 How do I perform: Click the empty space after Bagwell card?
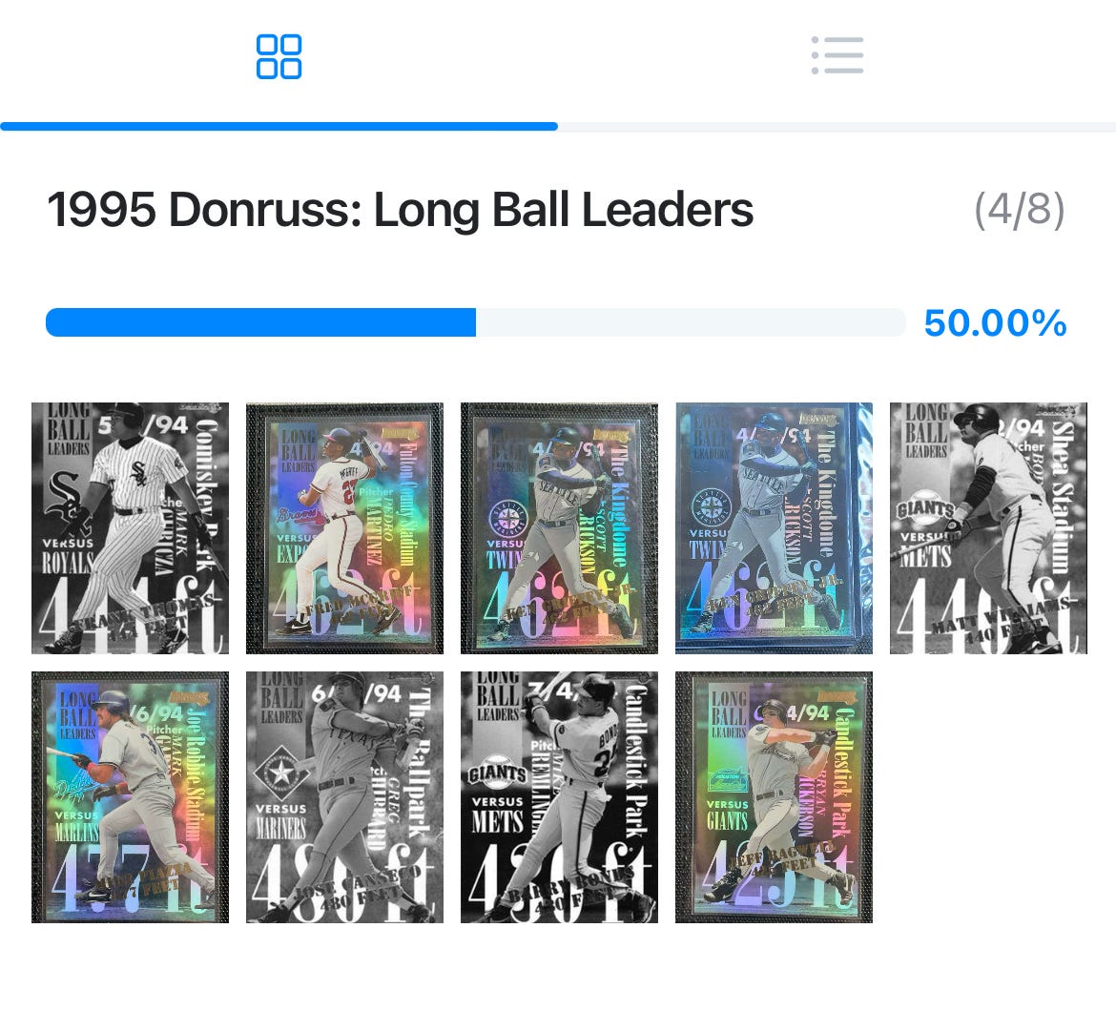click(988, 797)
